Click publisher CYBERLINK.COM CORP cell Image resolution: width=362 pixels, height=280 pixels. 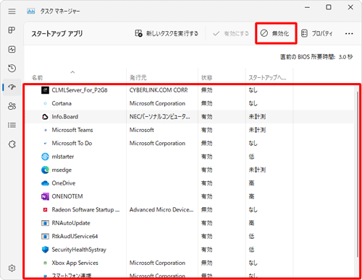[159, 90]
